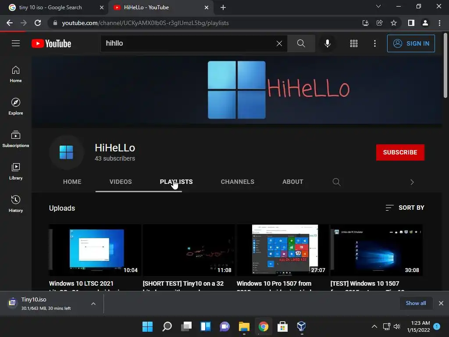Open taskbar Search

167,326
